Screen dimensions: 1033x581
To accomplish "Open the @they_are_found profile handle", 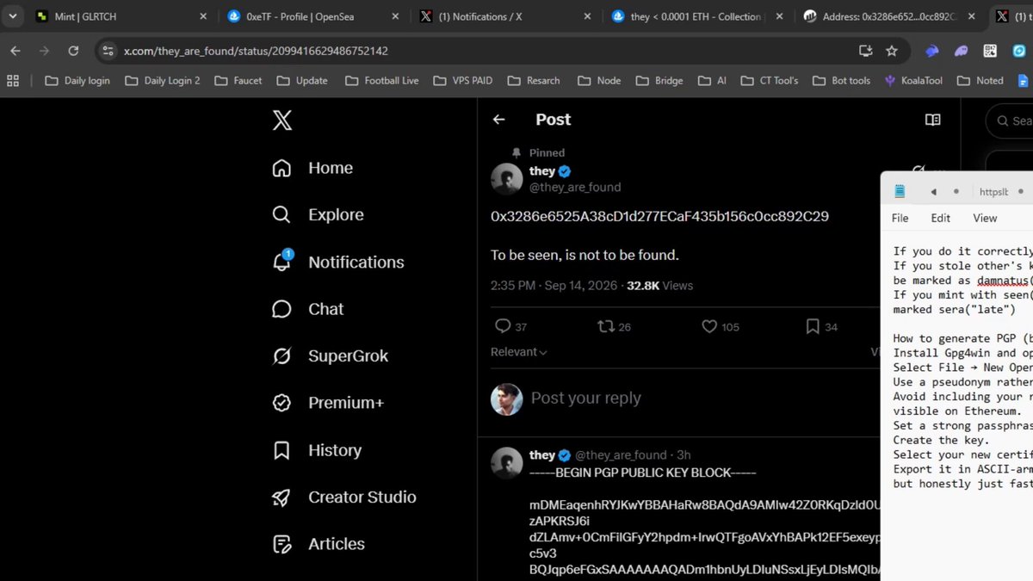I will click(575, 187).
